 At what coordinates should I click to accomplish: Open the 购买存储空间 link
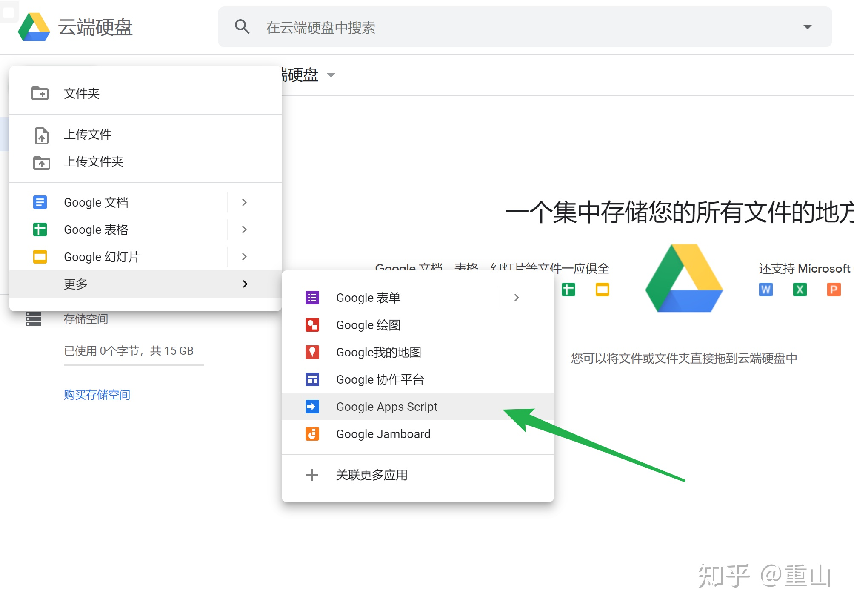coord(97,395)
